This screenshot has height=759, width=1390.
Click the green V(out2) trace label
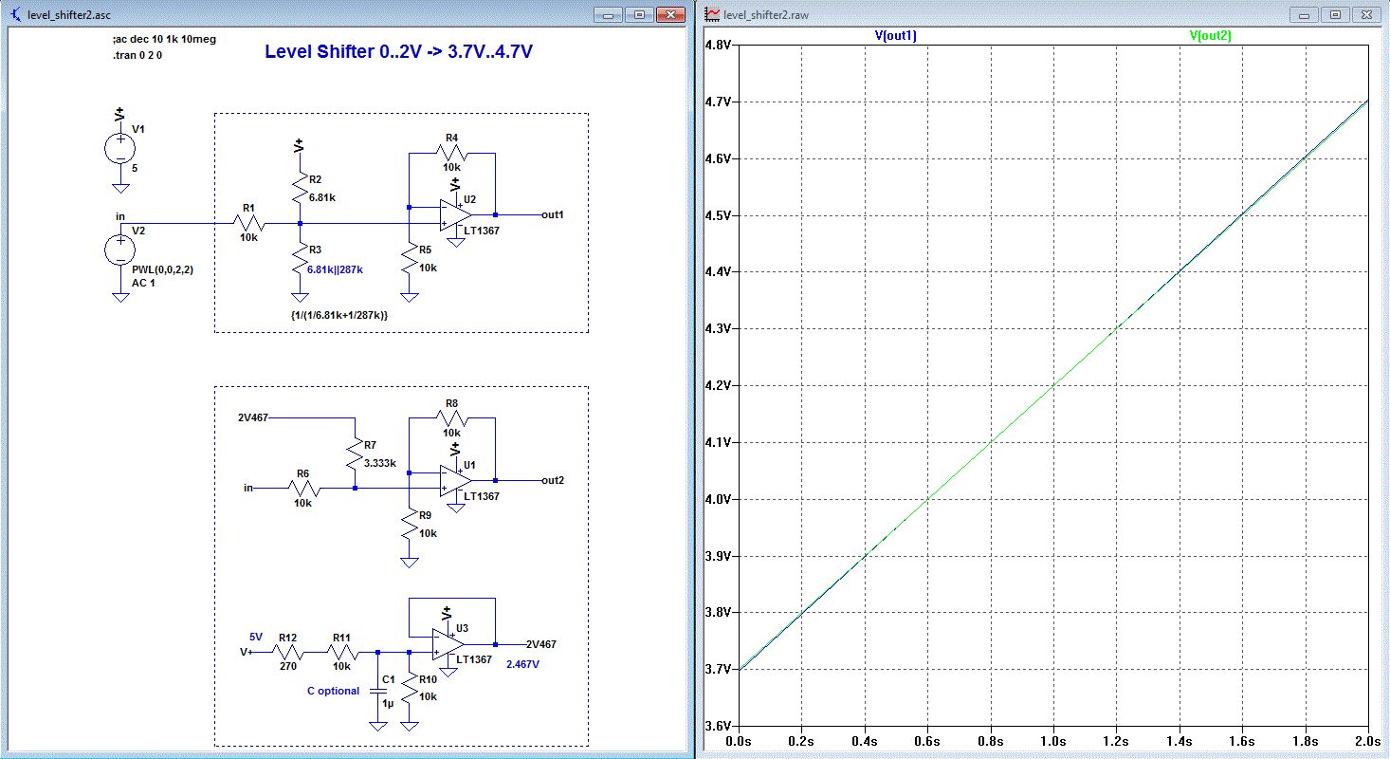pyautogui.click(x=1210, y=35)
